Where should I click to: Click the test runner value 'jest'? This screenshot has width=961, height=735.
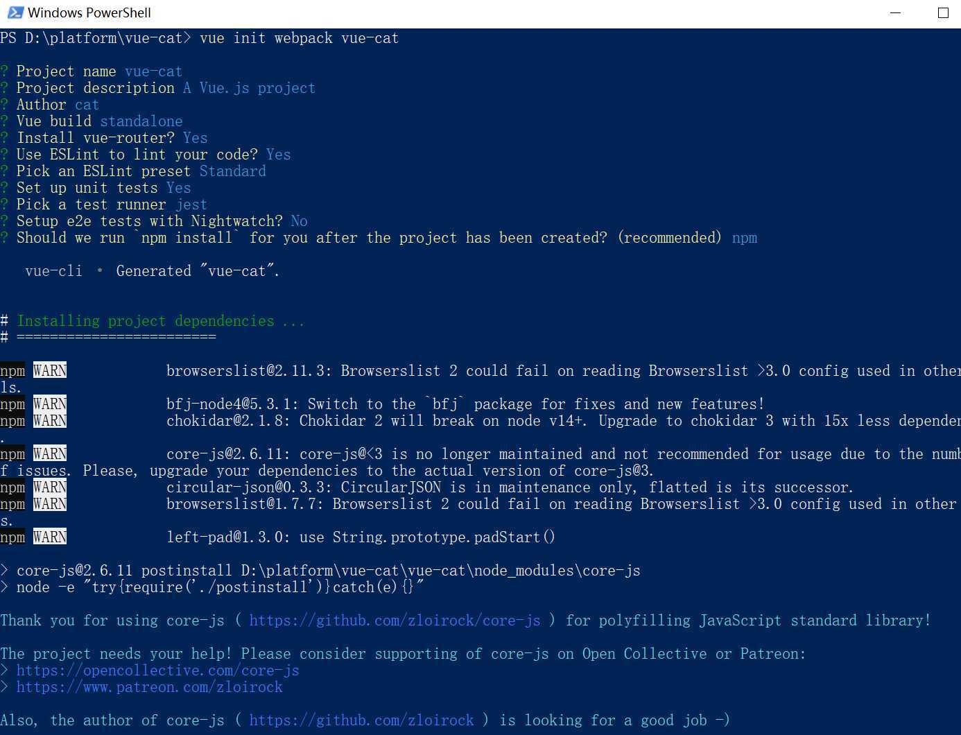pos(191,205)
